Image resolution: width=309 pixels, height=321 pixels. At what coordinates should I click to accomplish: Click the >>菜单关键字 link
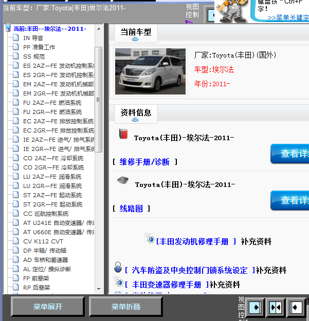coord(288,18)
